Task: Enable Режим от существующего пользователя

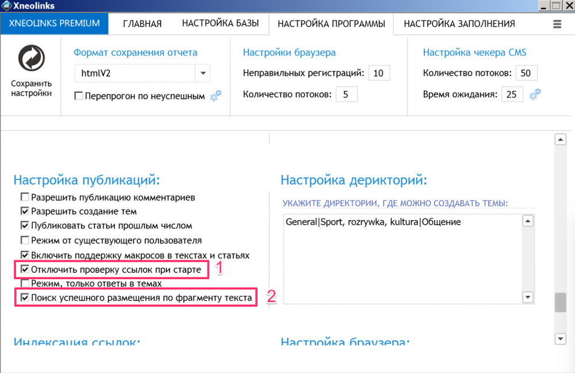Action: tap(25, 240)
